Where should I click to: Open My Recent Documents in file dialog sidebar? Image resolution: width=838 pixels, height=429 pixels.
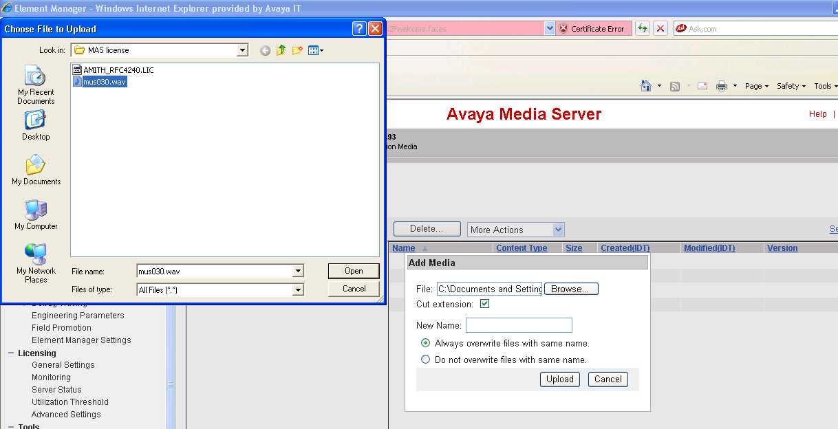[36, 85]
